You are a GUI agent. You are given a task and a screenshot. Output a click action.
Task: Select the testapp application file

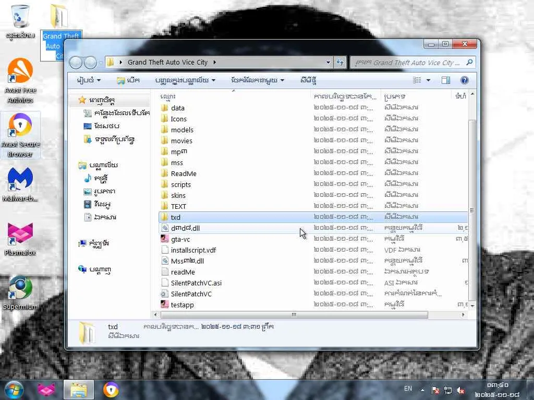(x=313, y=305)
